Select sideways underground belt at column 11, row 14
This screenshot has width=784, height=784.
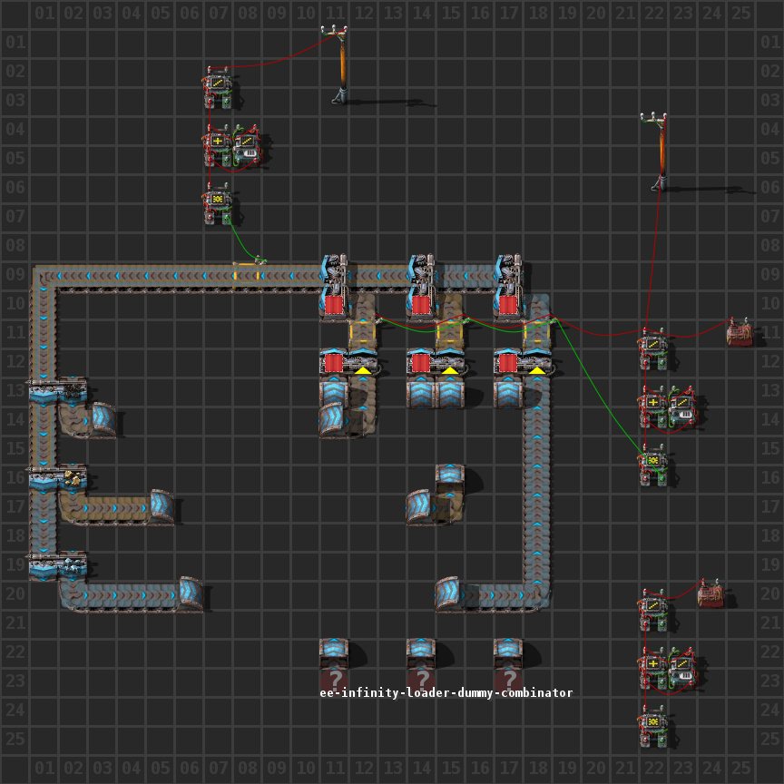click(x=333, y=420)
